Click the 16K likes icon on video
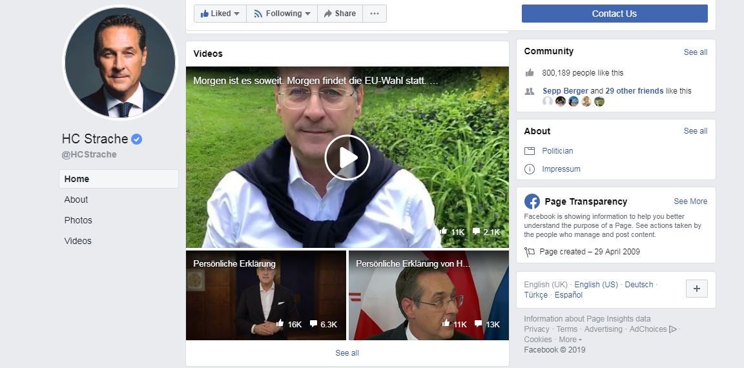Viewport: 744px width, 368px height. [280, 323]
